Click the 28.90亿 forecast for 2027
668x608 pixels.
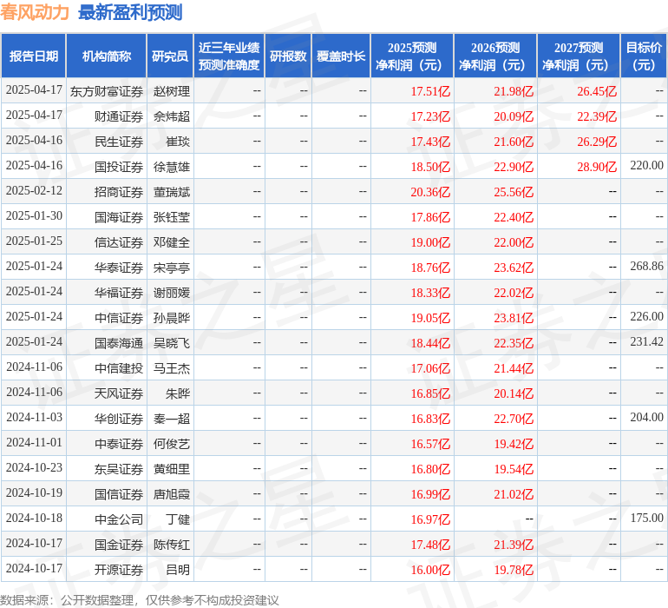click(x=597, y=166)
